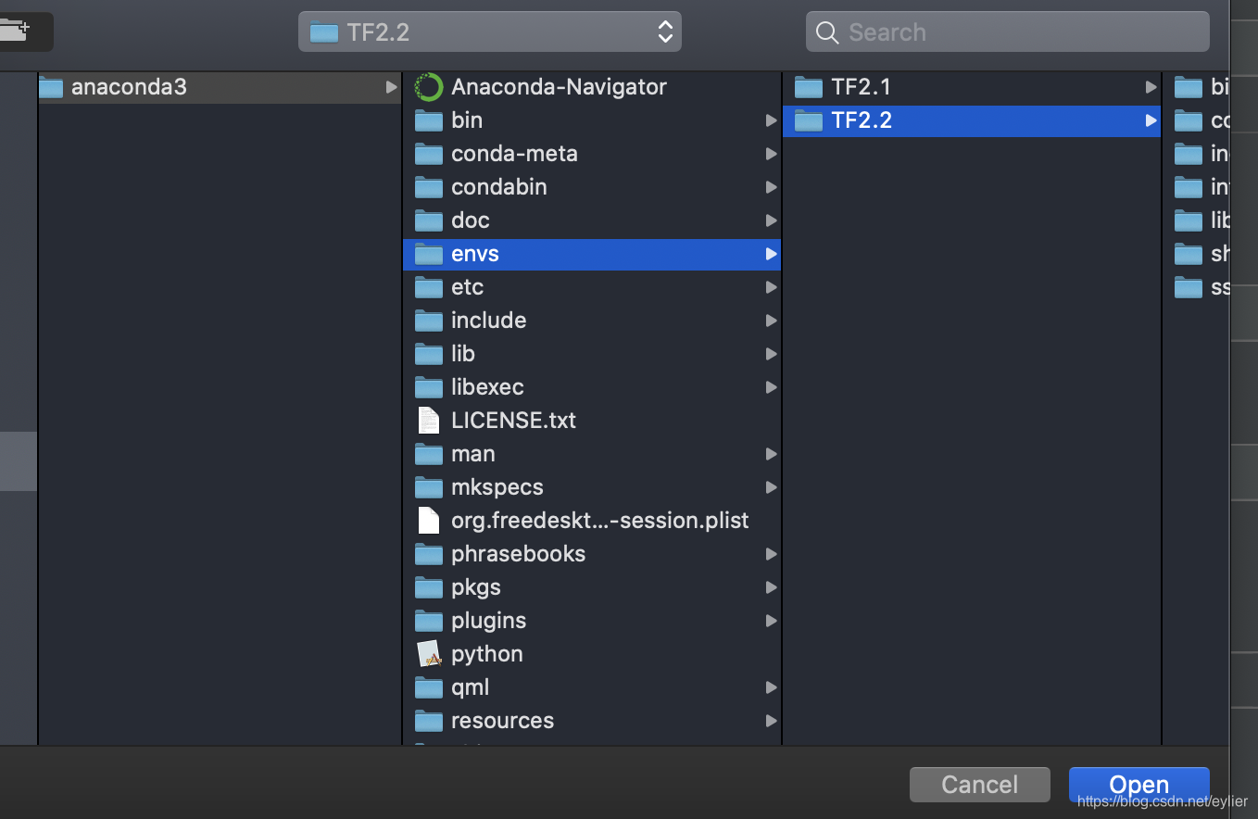Click the TF2.2 folder icon in the path bar
1258x819 pixels.
[x=322, y=31]
